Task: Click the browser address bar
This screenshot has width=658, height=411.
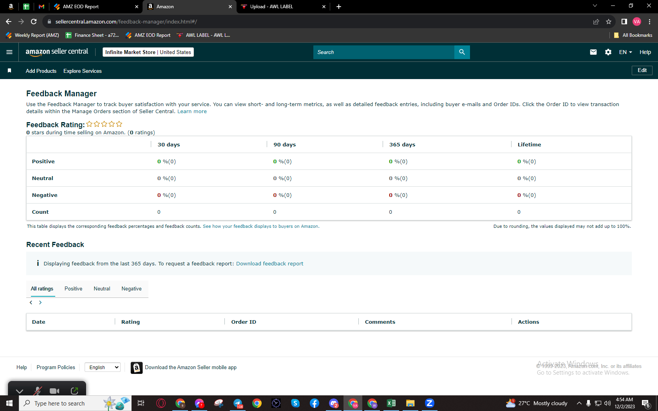Action: pos(317,22)
